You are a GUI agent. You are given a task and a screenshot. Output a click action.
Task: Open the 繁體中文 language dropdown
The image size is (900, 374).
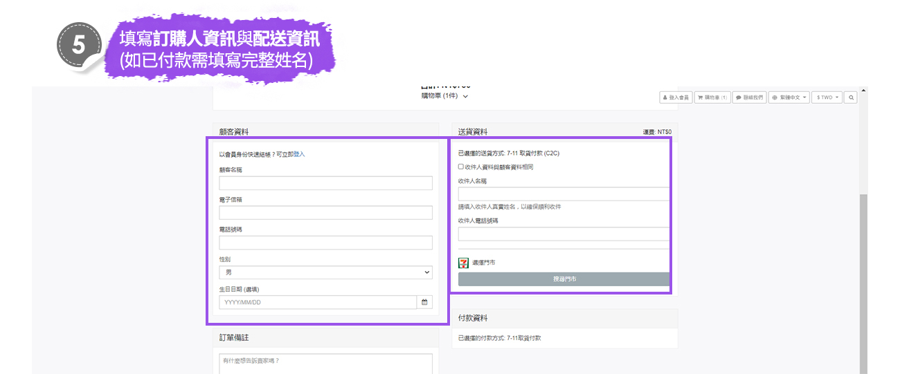point(789,97)
